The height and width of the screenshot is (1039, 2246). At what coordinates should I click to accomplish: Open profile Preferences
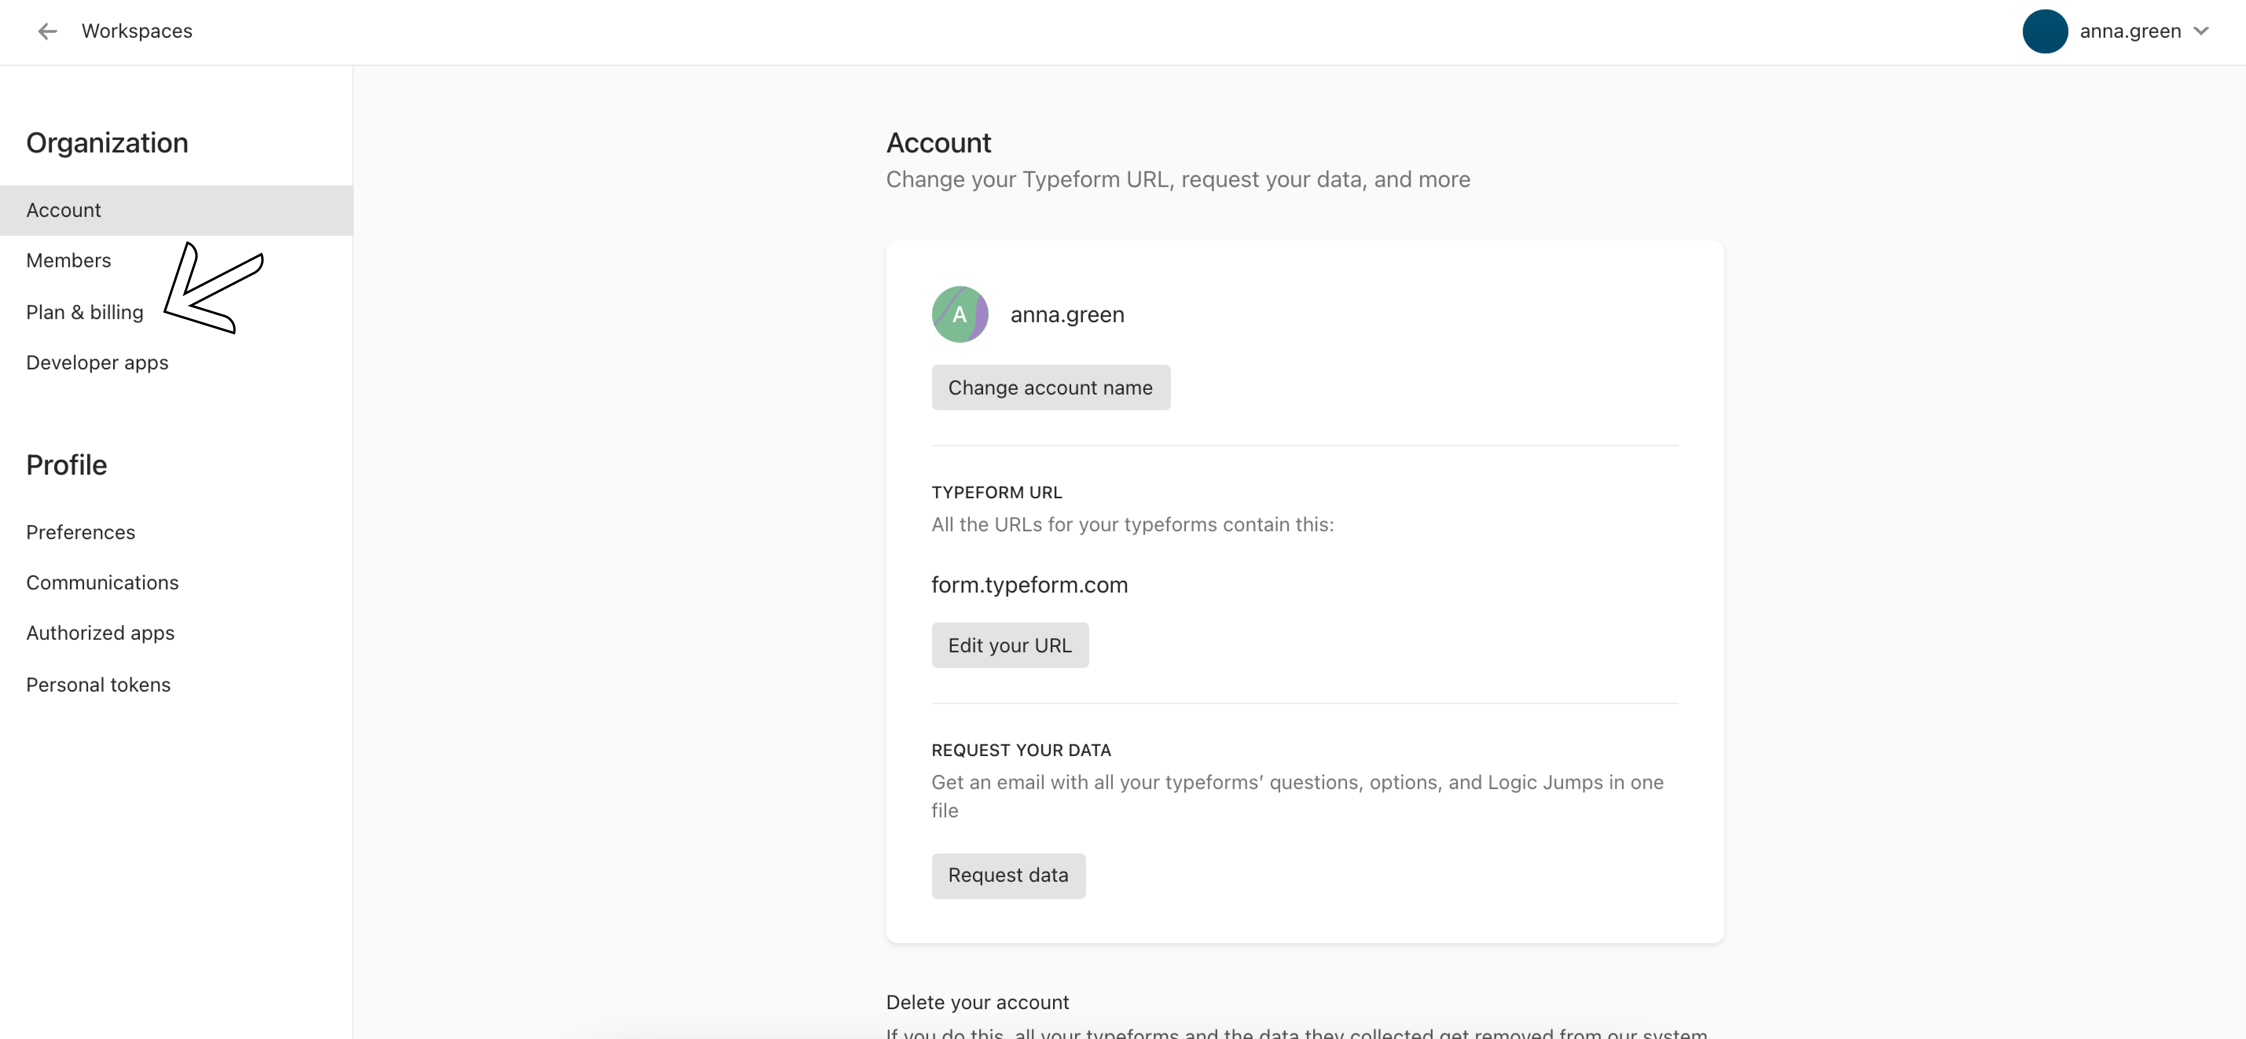(80, 532)
